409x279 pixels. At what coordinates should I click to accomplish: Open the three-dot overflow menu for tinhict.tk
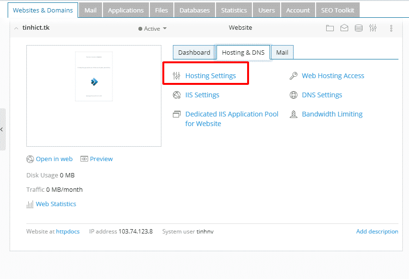click(391, 28)
